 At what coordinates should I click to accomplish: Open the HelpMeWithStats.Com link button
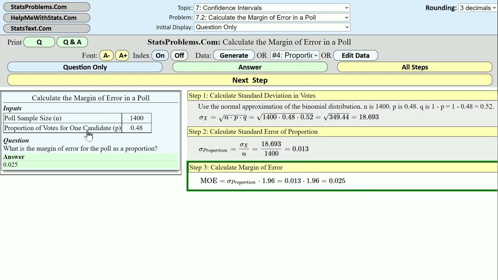47,17
